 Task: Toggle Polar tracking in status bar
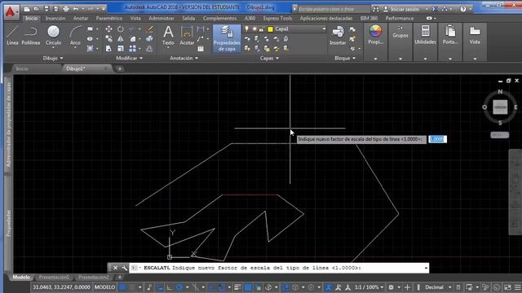[x=179, y=287]
